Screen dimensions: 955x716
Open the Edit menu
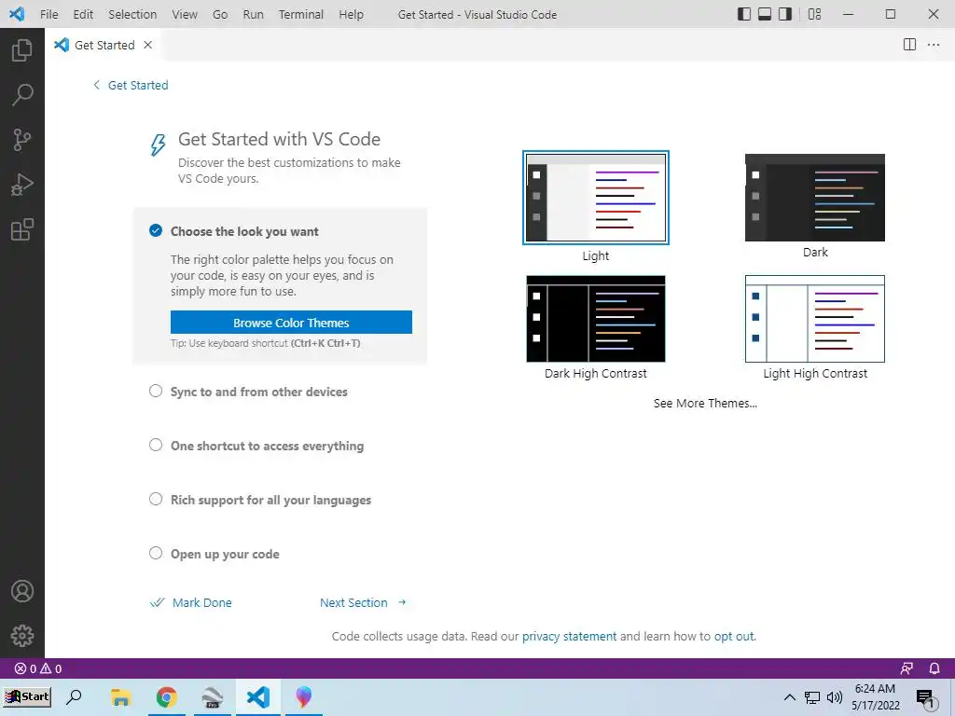[x=83, y=14]
